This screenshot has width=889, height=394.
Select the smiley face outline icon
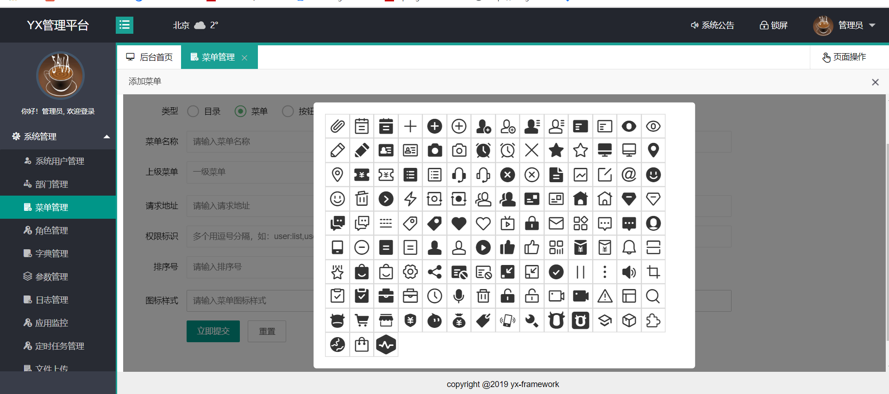click(x=338, y=199)
